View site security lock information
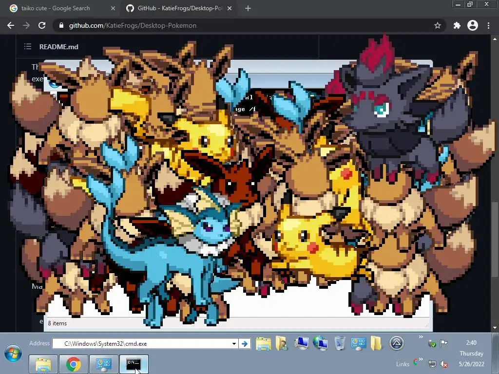Viewport: 499px width, 374px height. [61, 25]
